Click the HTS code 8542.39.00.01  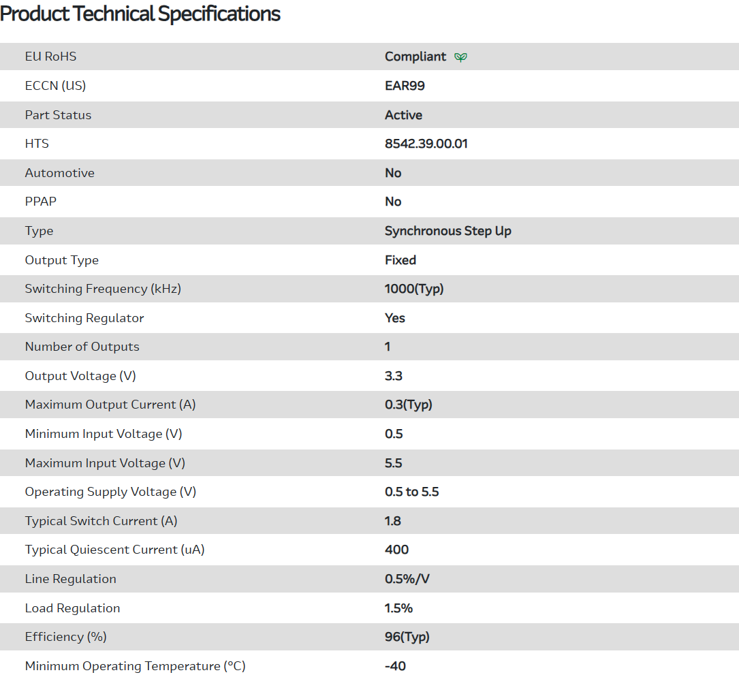coord(426,144)
